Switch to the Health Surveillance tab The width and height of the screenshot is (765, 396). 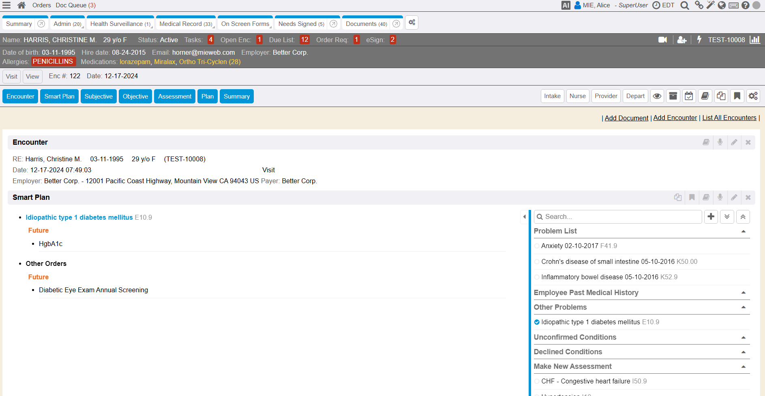click(120, 24)
